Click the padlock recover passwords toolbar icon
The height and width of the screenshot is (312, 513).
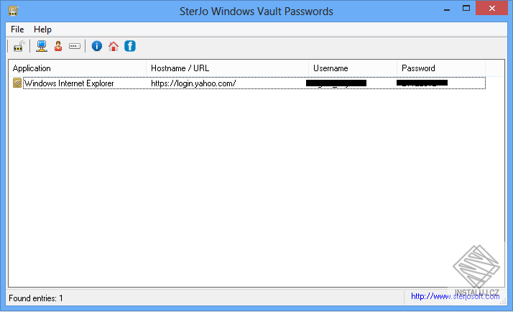tap(19, 47)
